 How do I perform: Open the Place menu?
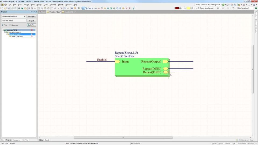click(33, 5)
